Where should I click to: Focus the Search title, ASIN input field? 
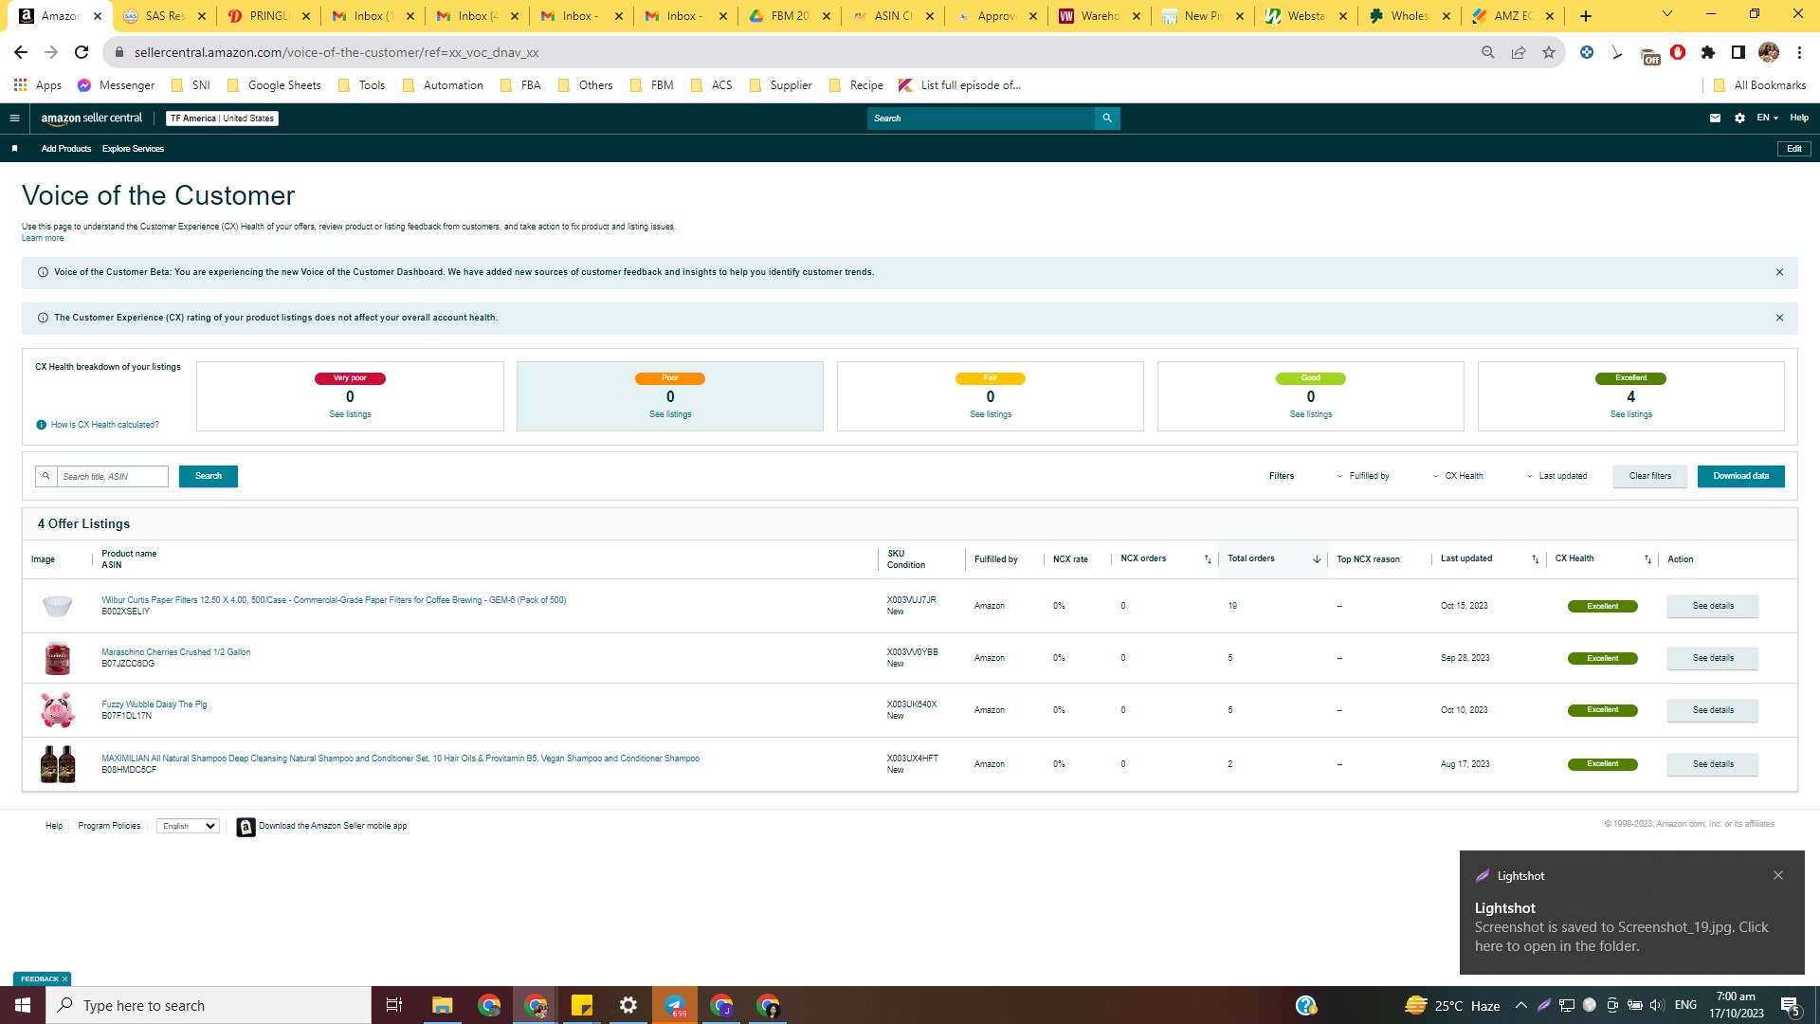click(112, 477)
